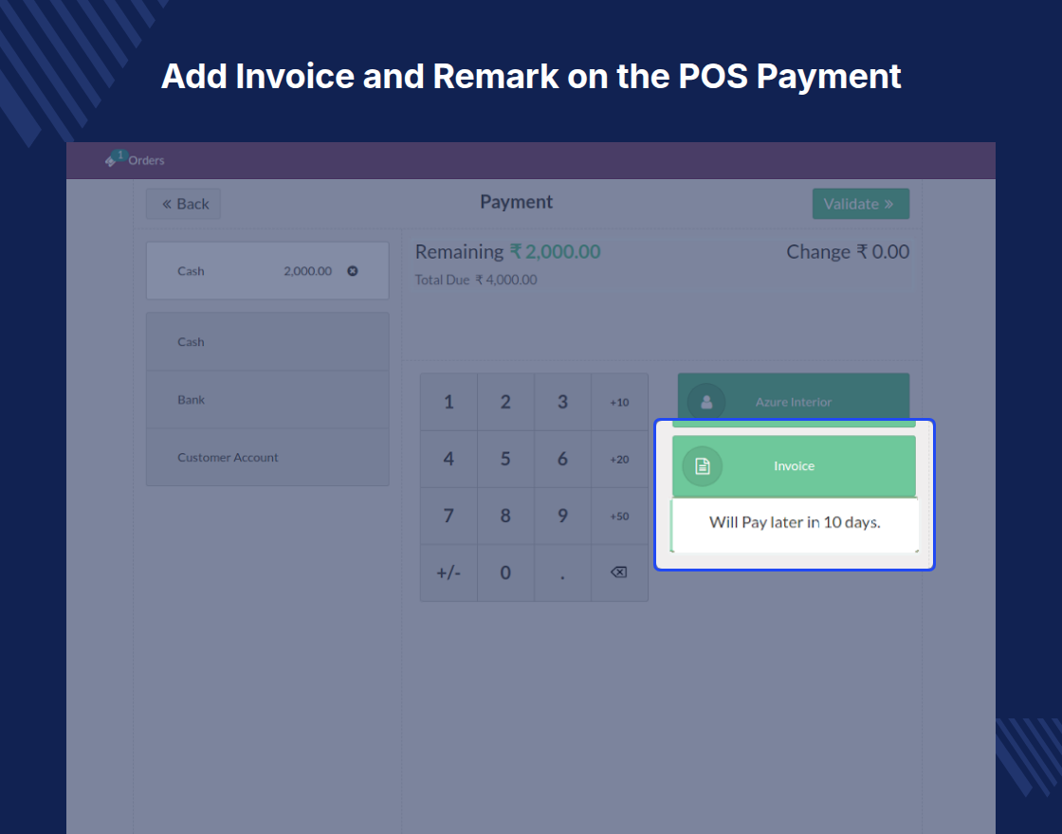Image resolution: width=1062 pixels, height=834 pixels.
Task: Open the Azure Interior customer button
Action: (x=793, y=397)
